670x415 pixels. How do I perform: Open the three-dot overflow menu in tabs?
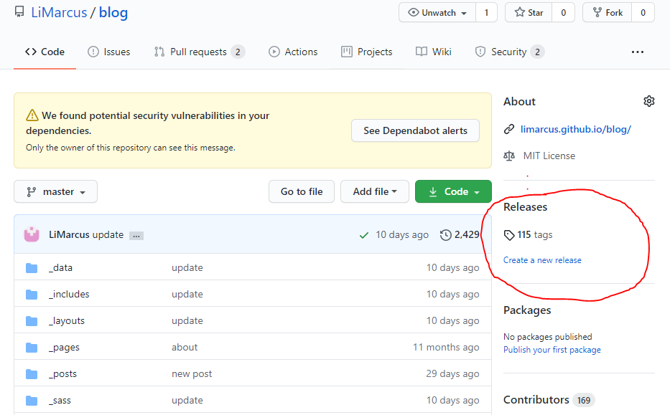(x=638, y=52)
